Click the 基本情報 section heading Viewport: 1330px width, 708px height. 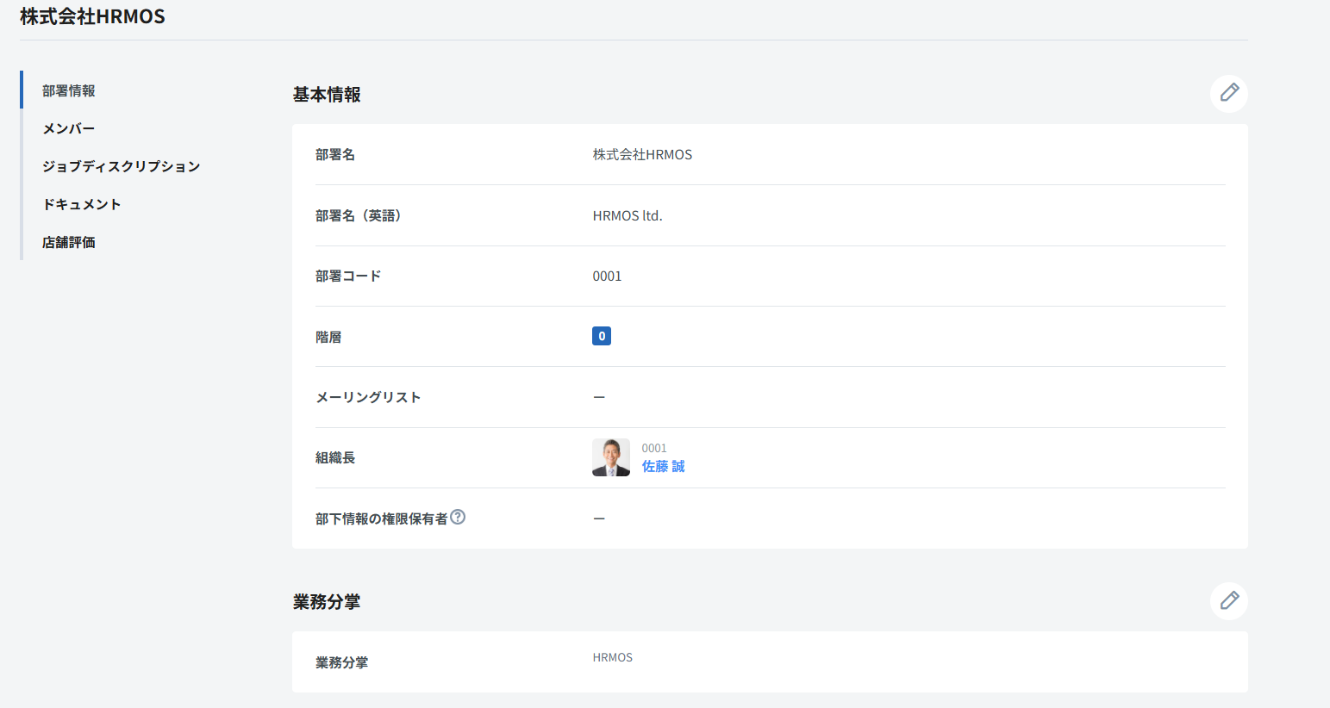(327, 94)
